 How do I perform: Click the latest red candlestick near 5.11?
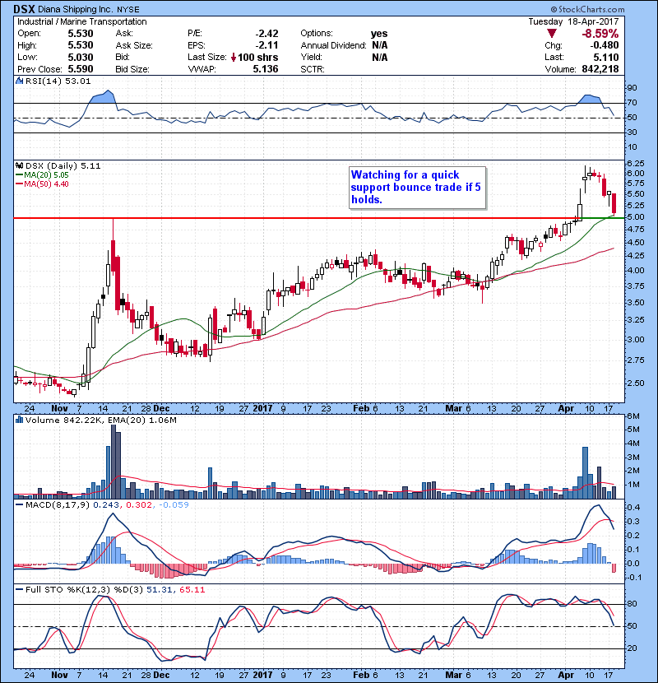pos(614,204)
